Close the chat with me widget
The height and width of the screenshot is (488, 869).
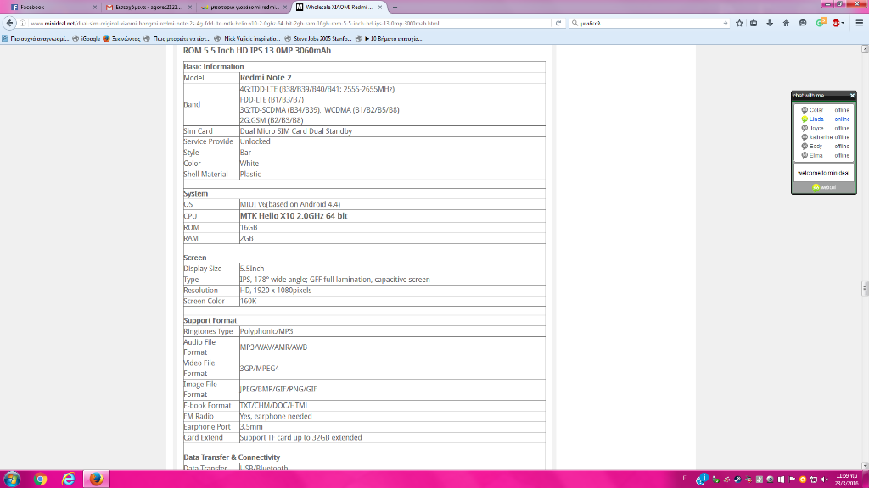point(852,96)
